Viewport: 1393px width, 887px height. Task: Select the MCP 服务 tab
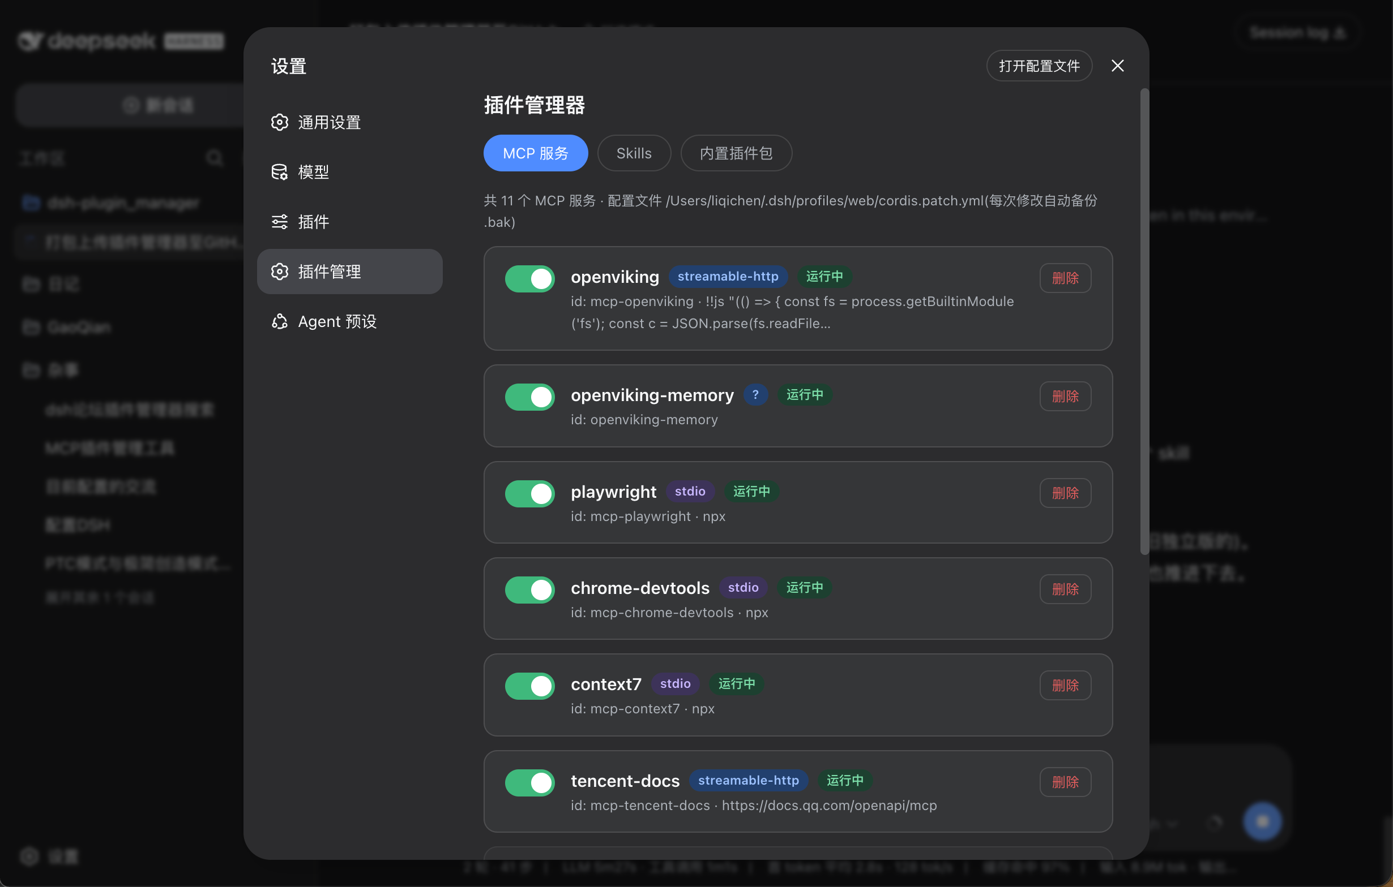click(536, 153)
